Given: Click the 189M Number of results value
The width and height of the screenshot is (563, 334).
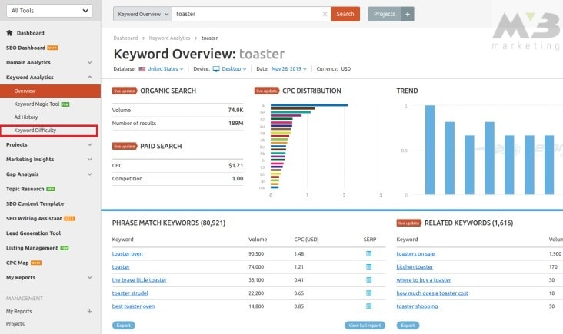Looking at the screenshot, I should 235,124.
